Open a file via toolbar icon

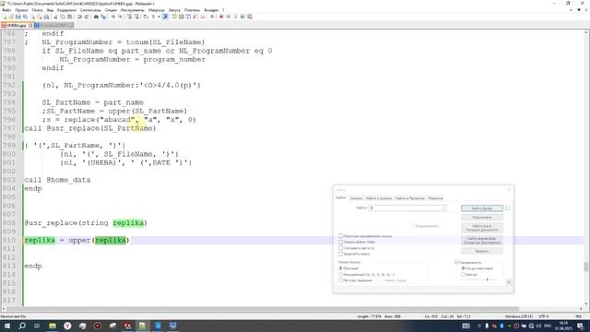tap(11, 17)
